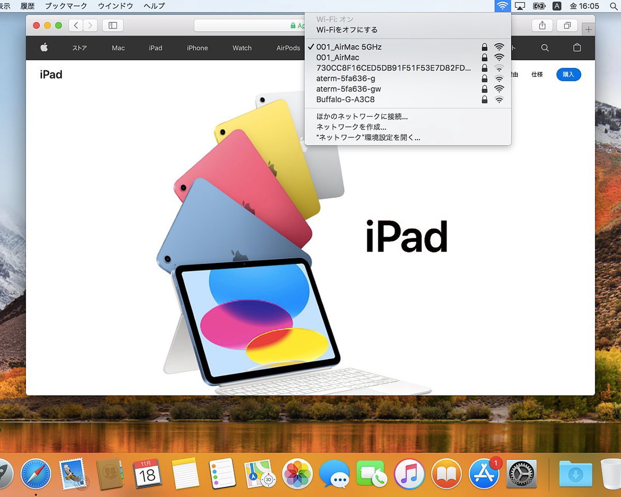Open the input source 'A' menu

pyautogui.click(x=557, y=6)
